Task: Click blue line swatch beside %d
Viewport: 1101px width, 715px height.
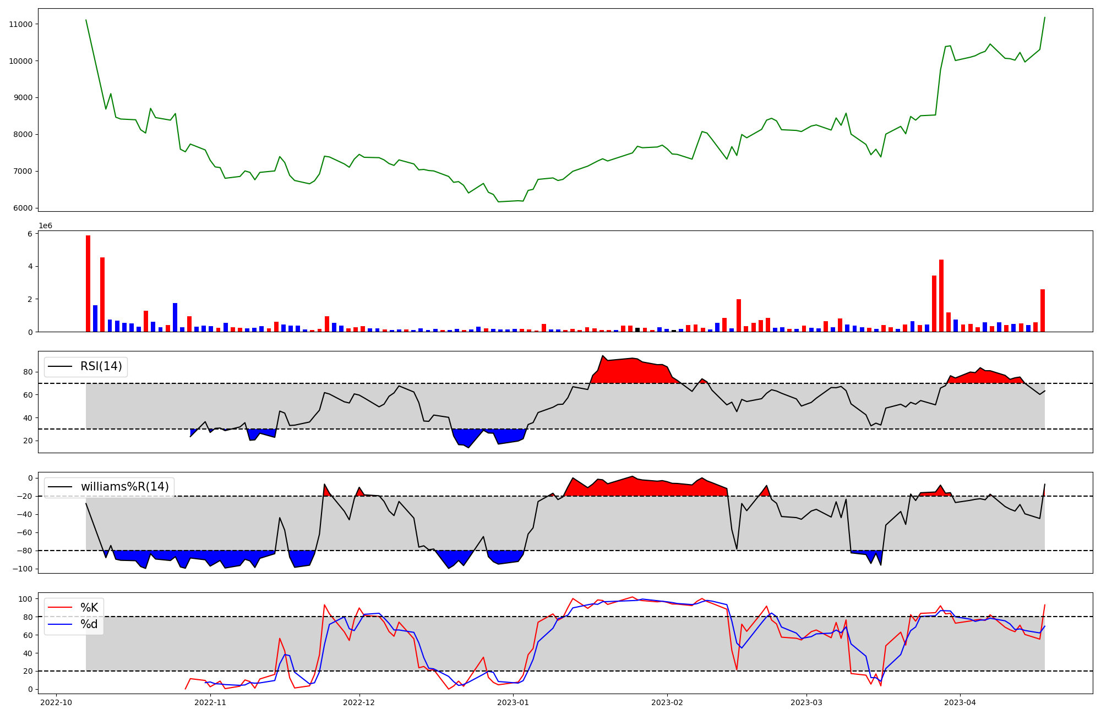Action: [60, 624]
